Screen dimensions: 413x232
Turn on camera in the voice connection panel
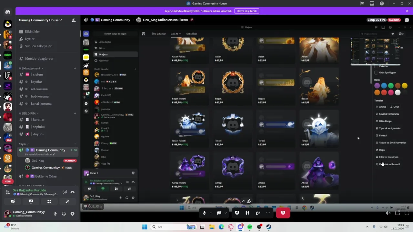click(x=13, y=201)
